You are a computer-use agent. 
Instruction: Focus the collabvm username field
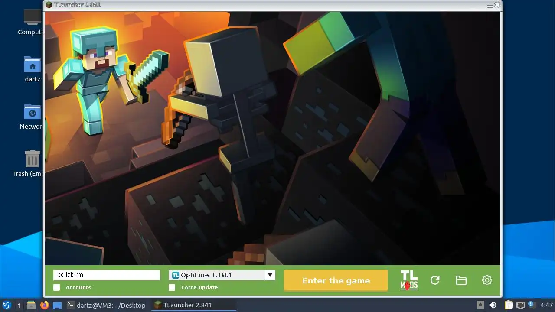107,275
